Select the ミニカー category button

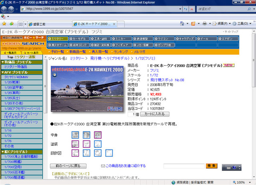tap(122, 39)
